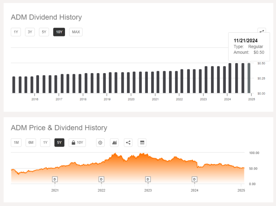Click the first dividend bar on the left
This screenshot has height=206, width=276.
coord(14,85)
